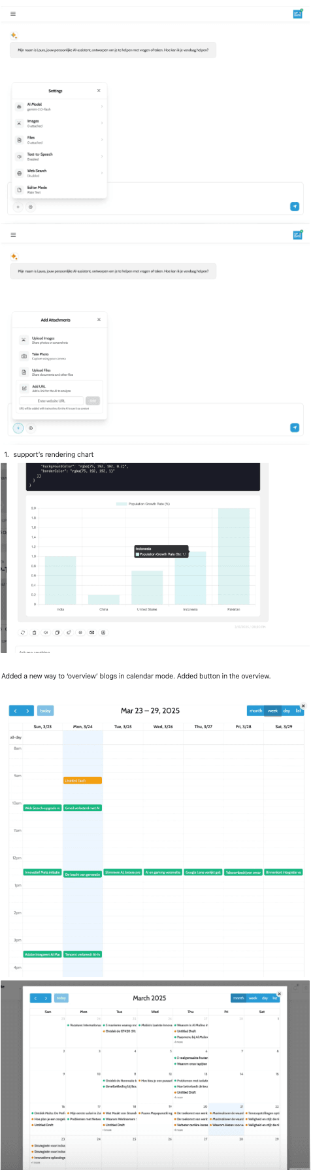Click the trash icon below the chart message
This screenshot has height=1170, width=311.
point(34,632)
